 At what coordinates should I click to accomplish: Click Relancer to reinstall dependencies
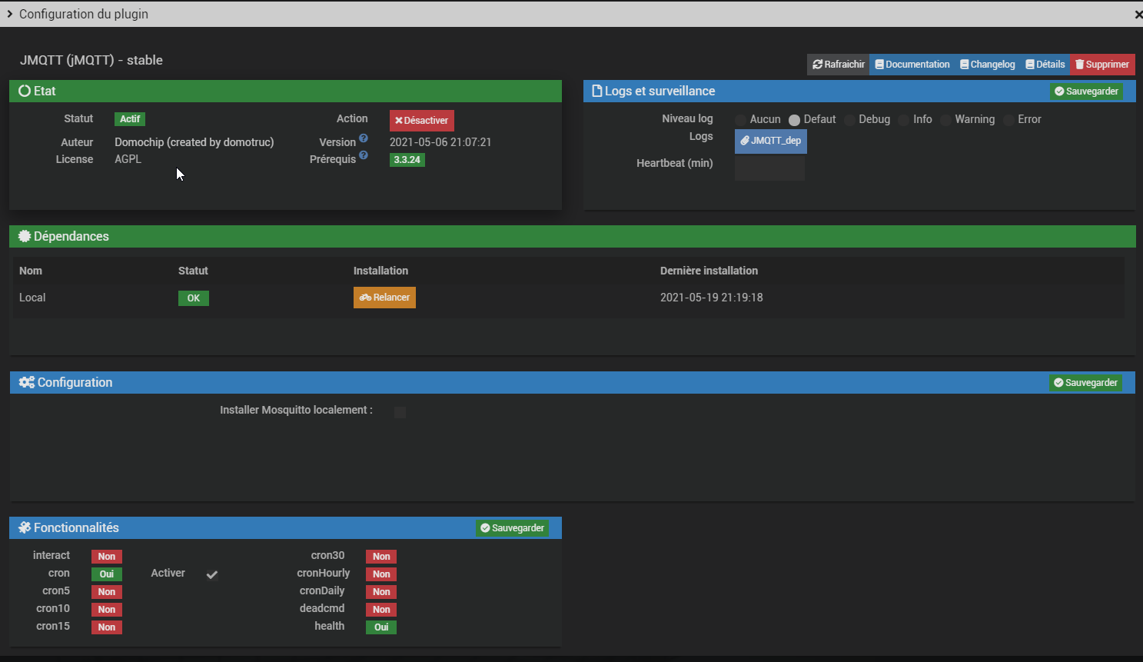(384, 298)
